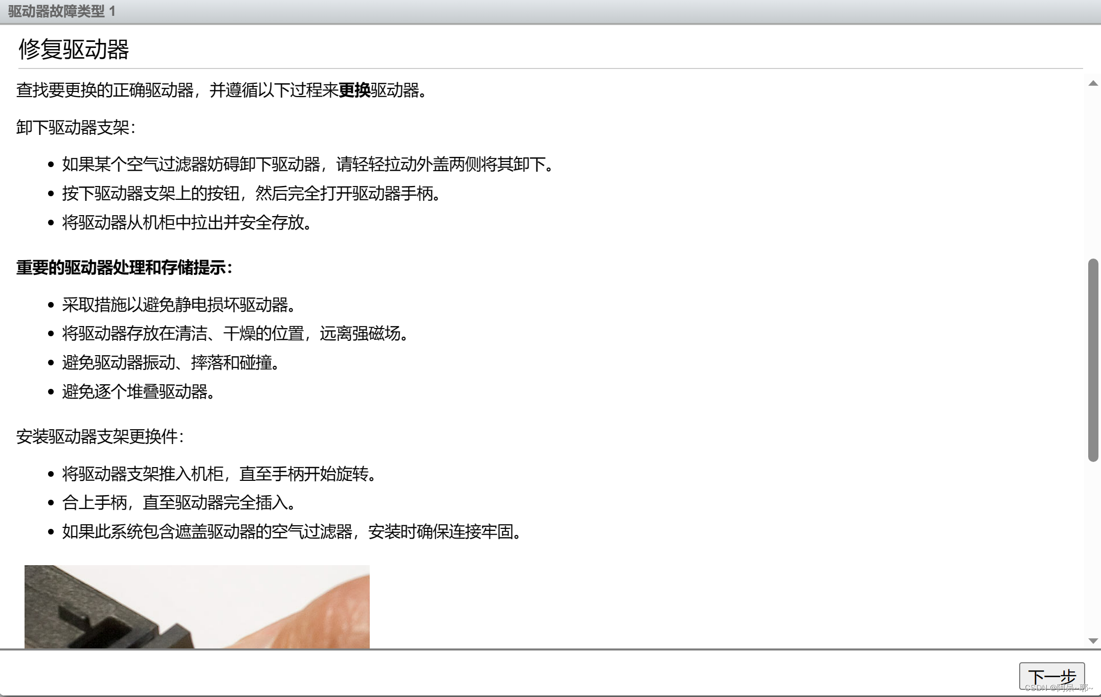Click the 避免逐个堆叠驱动器 bullet
Screen dimensions: 1101x697
pyautogui.click(x=138, y=392)
